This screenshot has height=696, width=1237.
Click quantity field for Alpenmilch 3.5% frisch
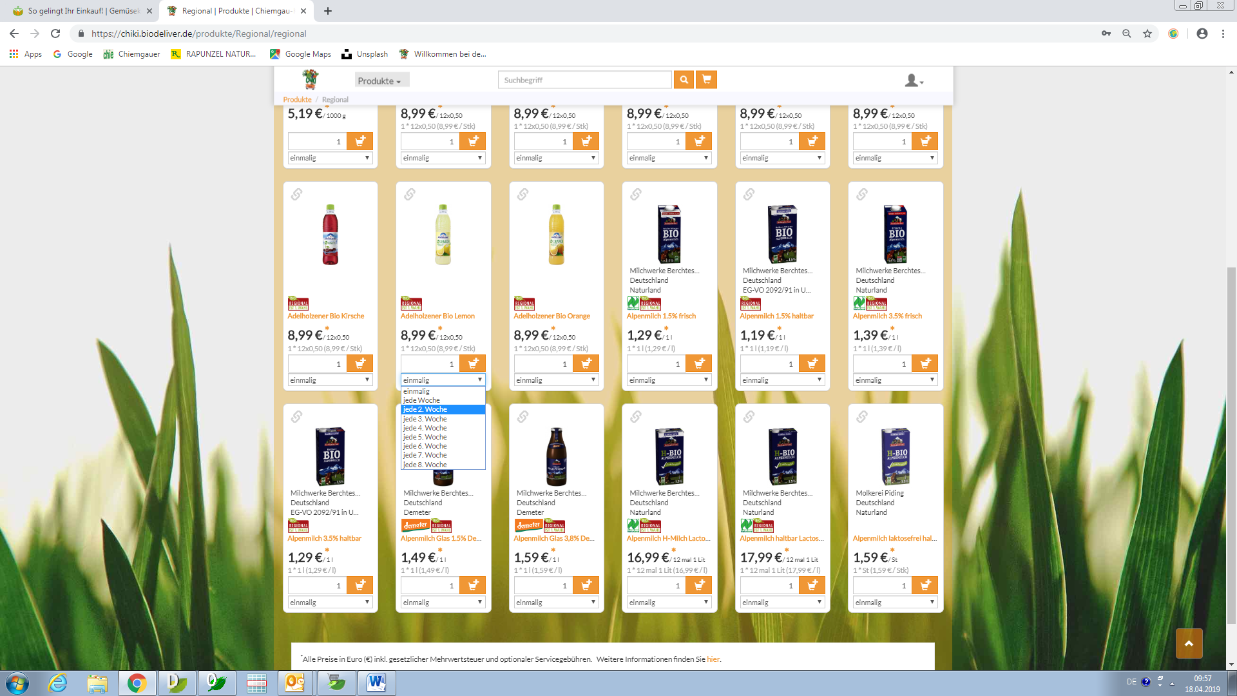(x=883, y=363)
